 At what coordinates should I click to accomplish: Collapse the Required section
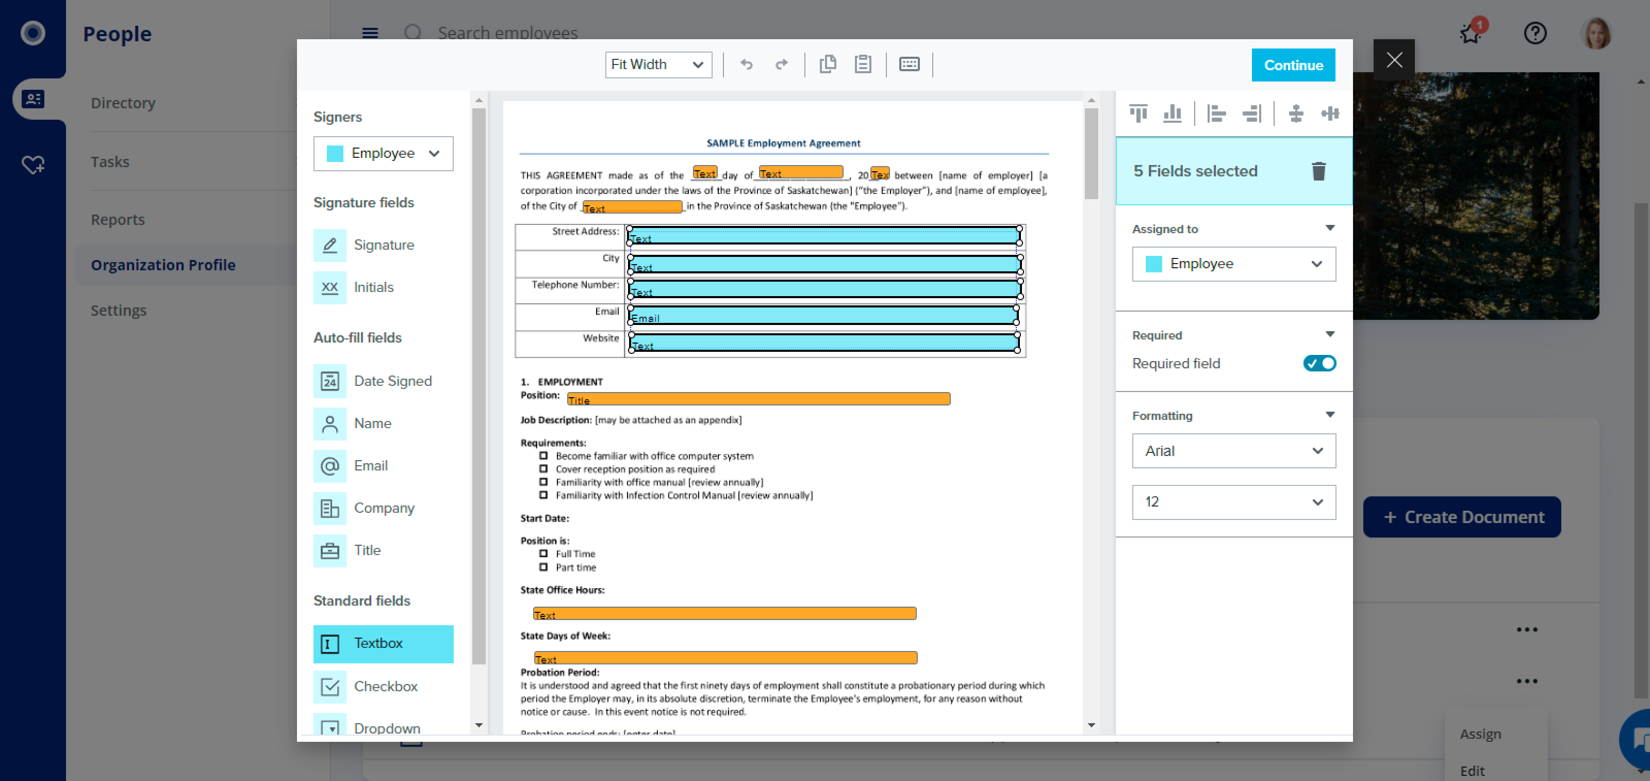pos(1330,334)
